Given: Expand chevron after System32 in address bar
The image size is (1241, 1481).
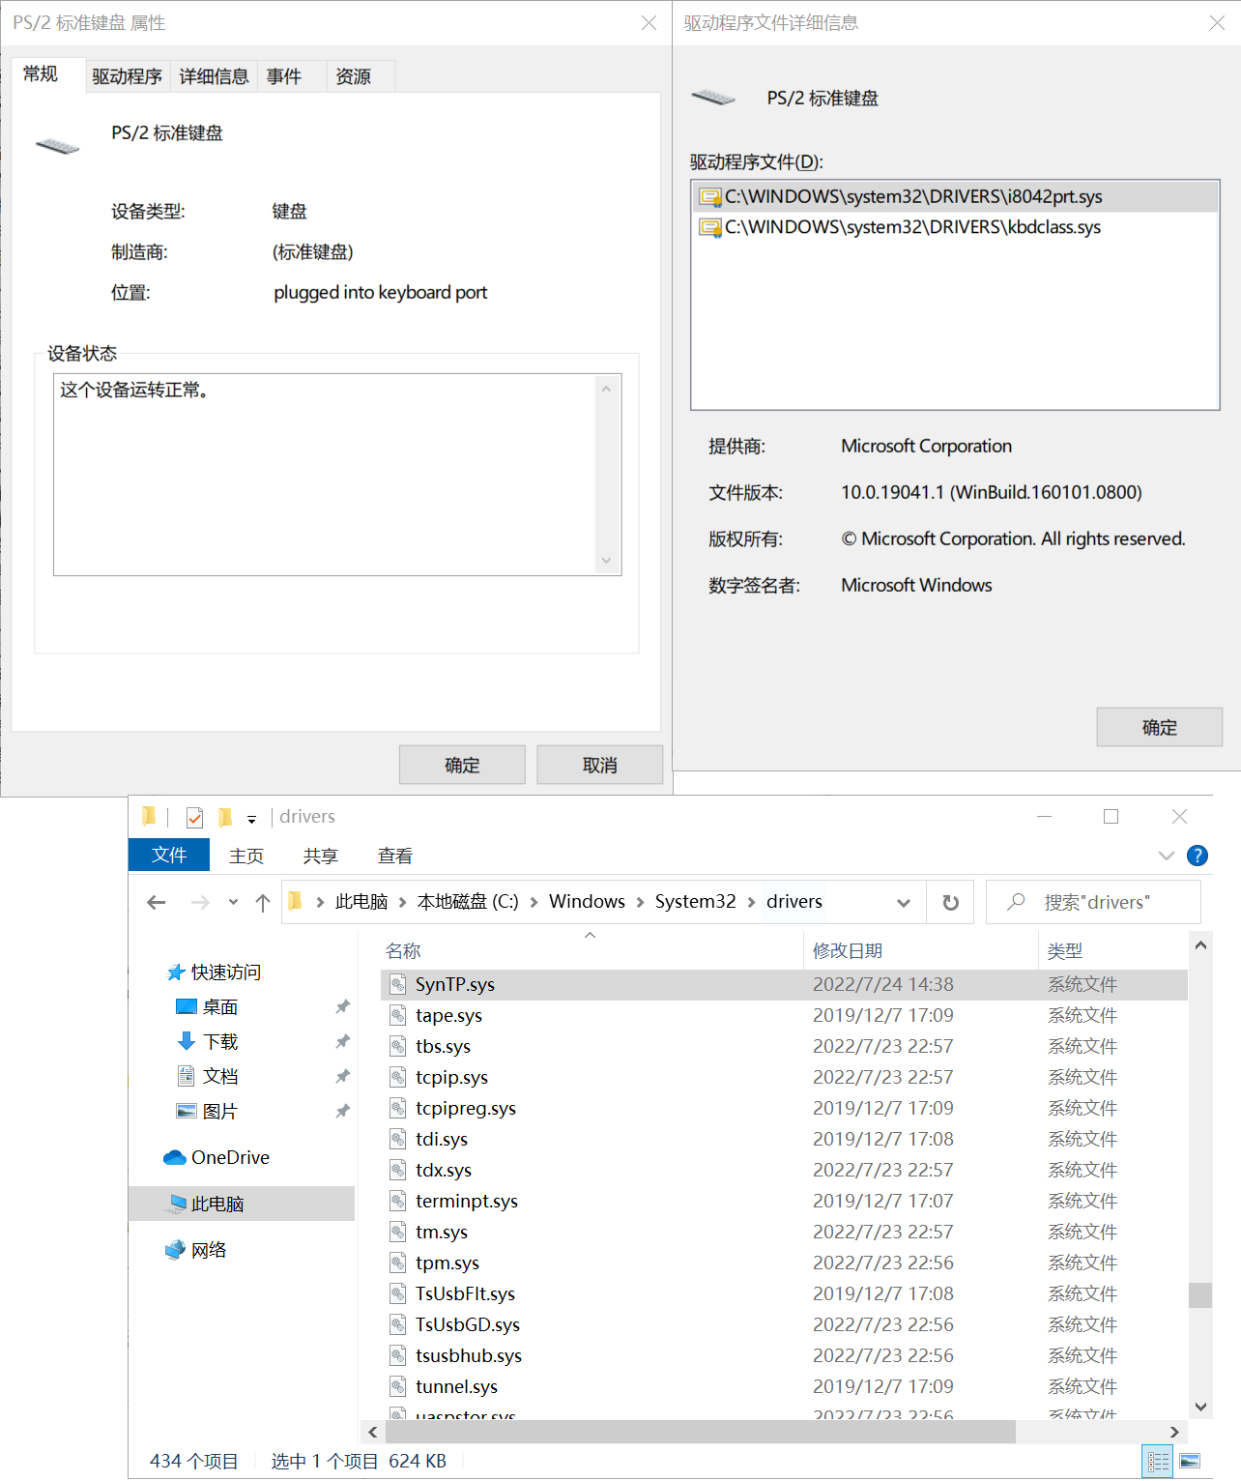Looking at the screenshot, I should coord(751,902).
